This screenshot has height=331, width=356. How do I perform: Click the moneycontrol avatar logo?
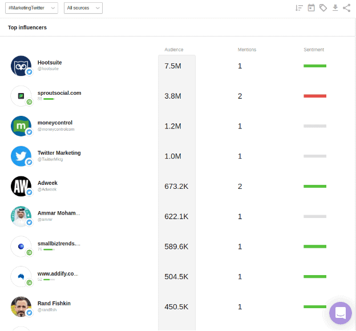pos(21,126)
